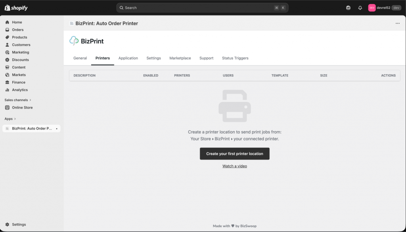Open the Marketplace tab

[x=180, y=58]
